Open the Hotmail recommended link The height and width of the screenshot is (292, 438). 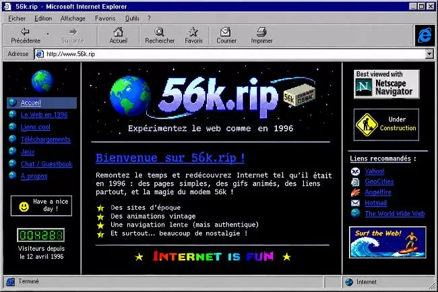point(376,203)
